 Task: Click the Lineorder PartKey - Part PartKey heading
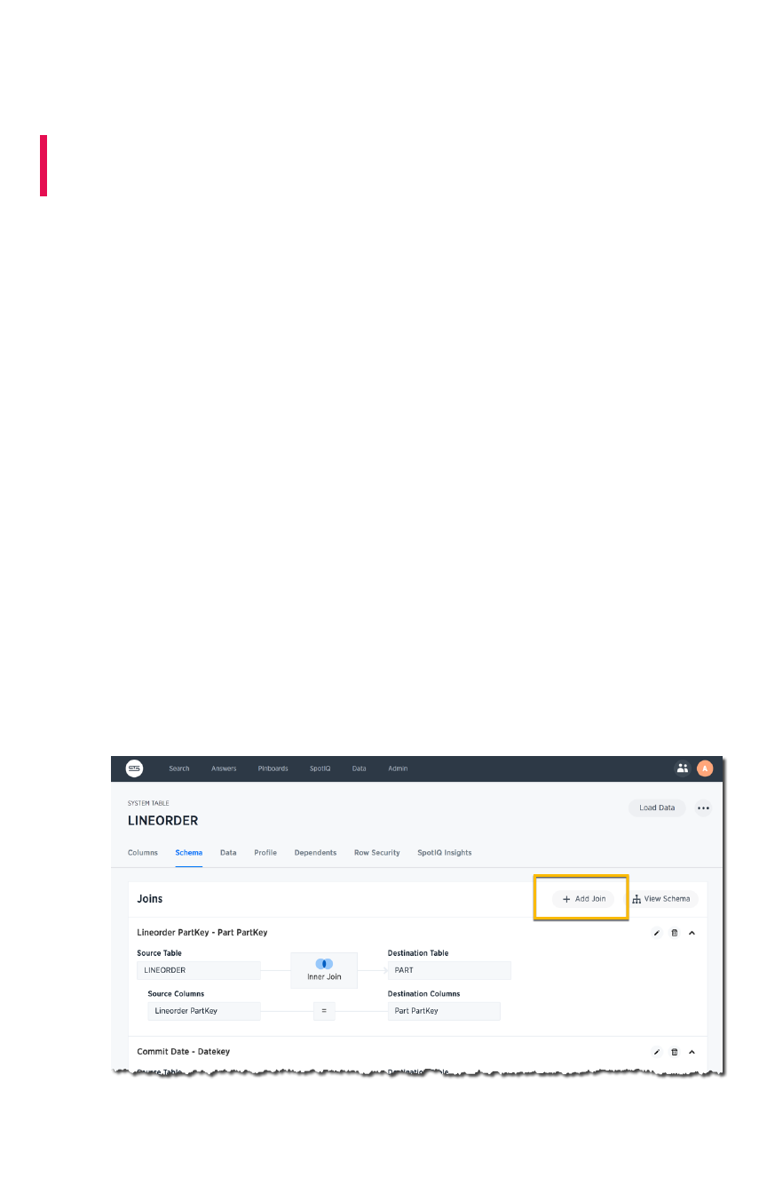click(202, 933)
